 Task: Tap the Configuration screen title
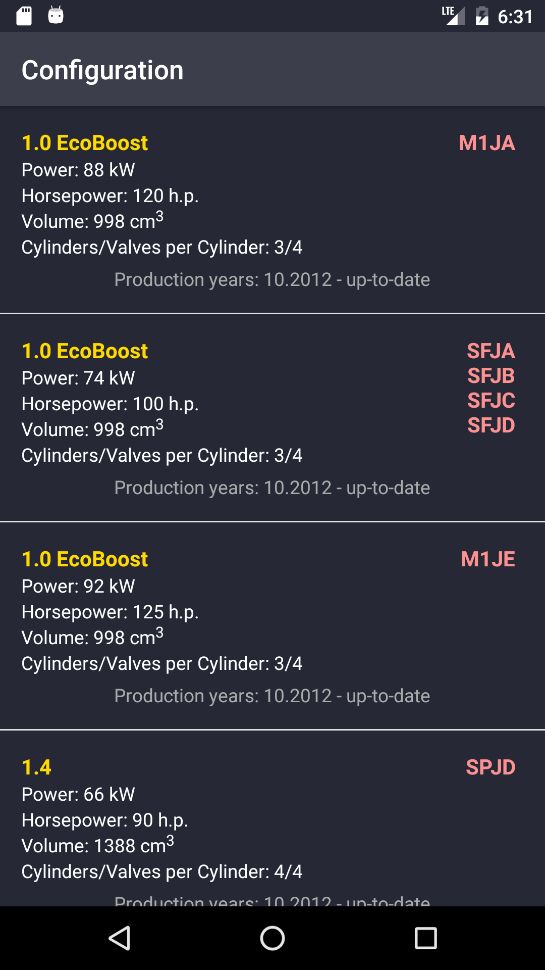click(102, 70)
